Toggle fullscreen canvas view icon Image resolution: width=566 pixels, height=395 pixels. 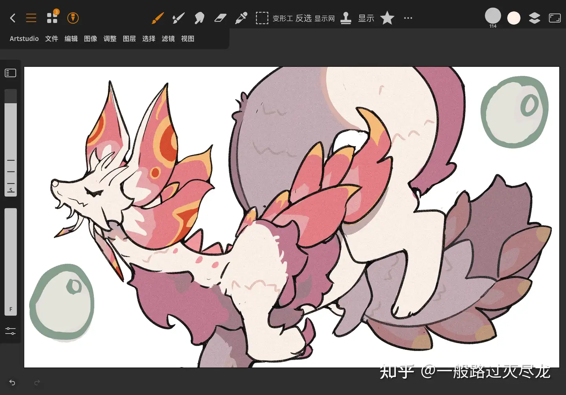click(x=555, y=18)
